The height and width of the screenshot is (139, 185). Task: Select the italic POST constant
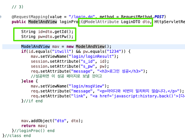coord(159,17)
